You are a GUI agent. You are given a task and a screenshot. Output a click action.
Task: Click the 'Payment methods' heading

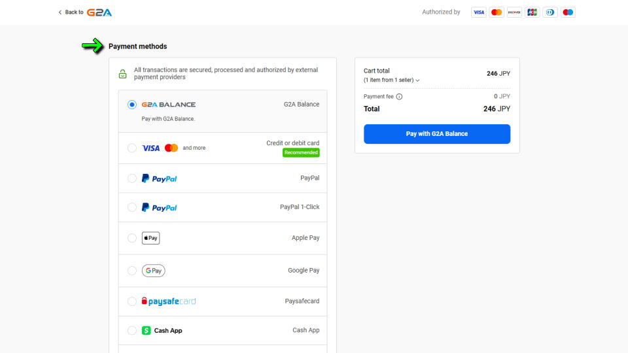point(138,46)
